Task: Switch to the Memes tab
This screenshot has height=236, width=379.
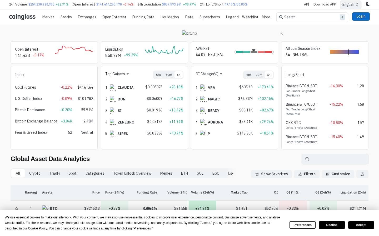Action: [x=166, y=173]
